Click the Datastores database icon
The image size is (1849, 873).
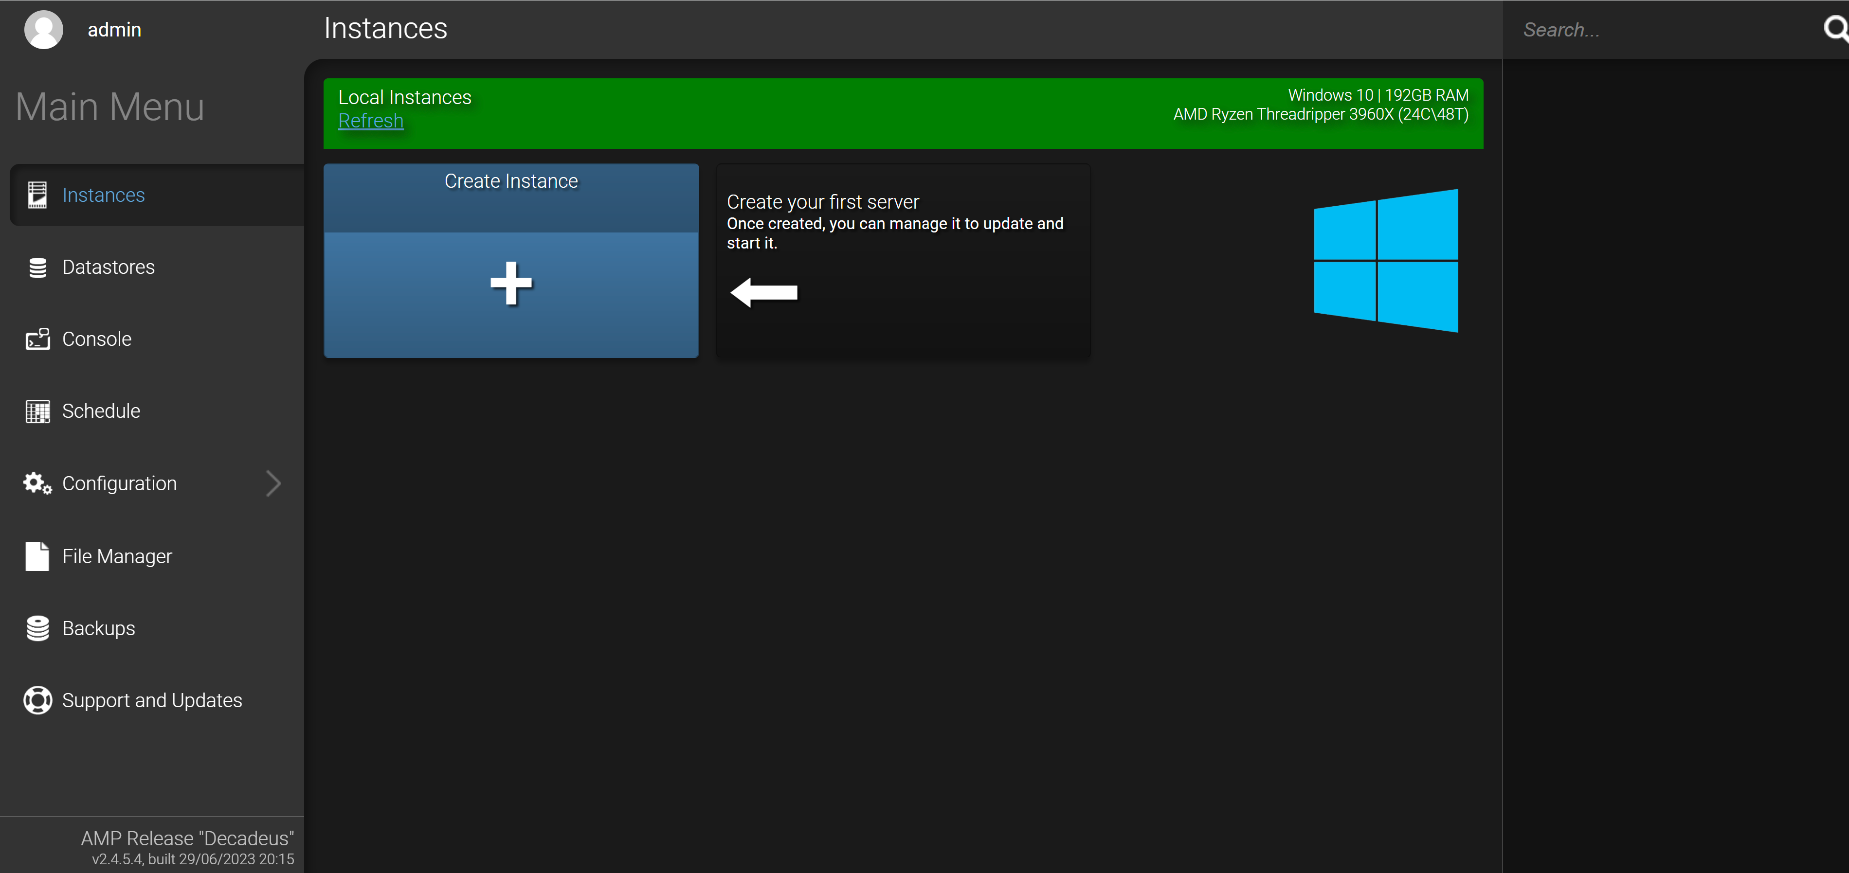(37, 267)
